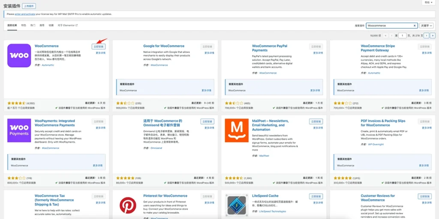
Task: Open Customer Reviews for WooCommerce title
Action: coord(378,198)
